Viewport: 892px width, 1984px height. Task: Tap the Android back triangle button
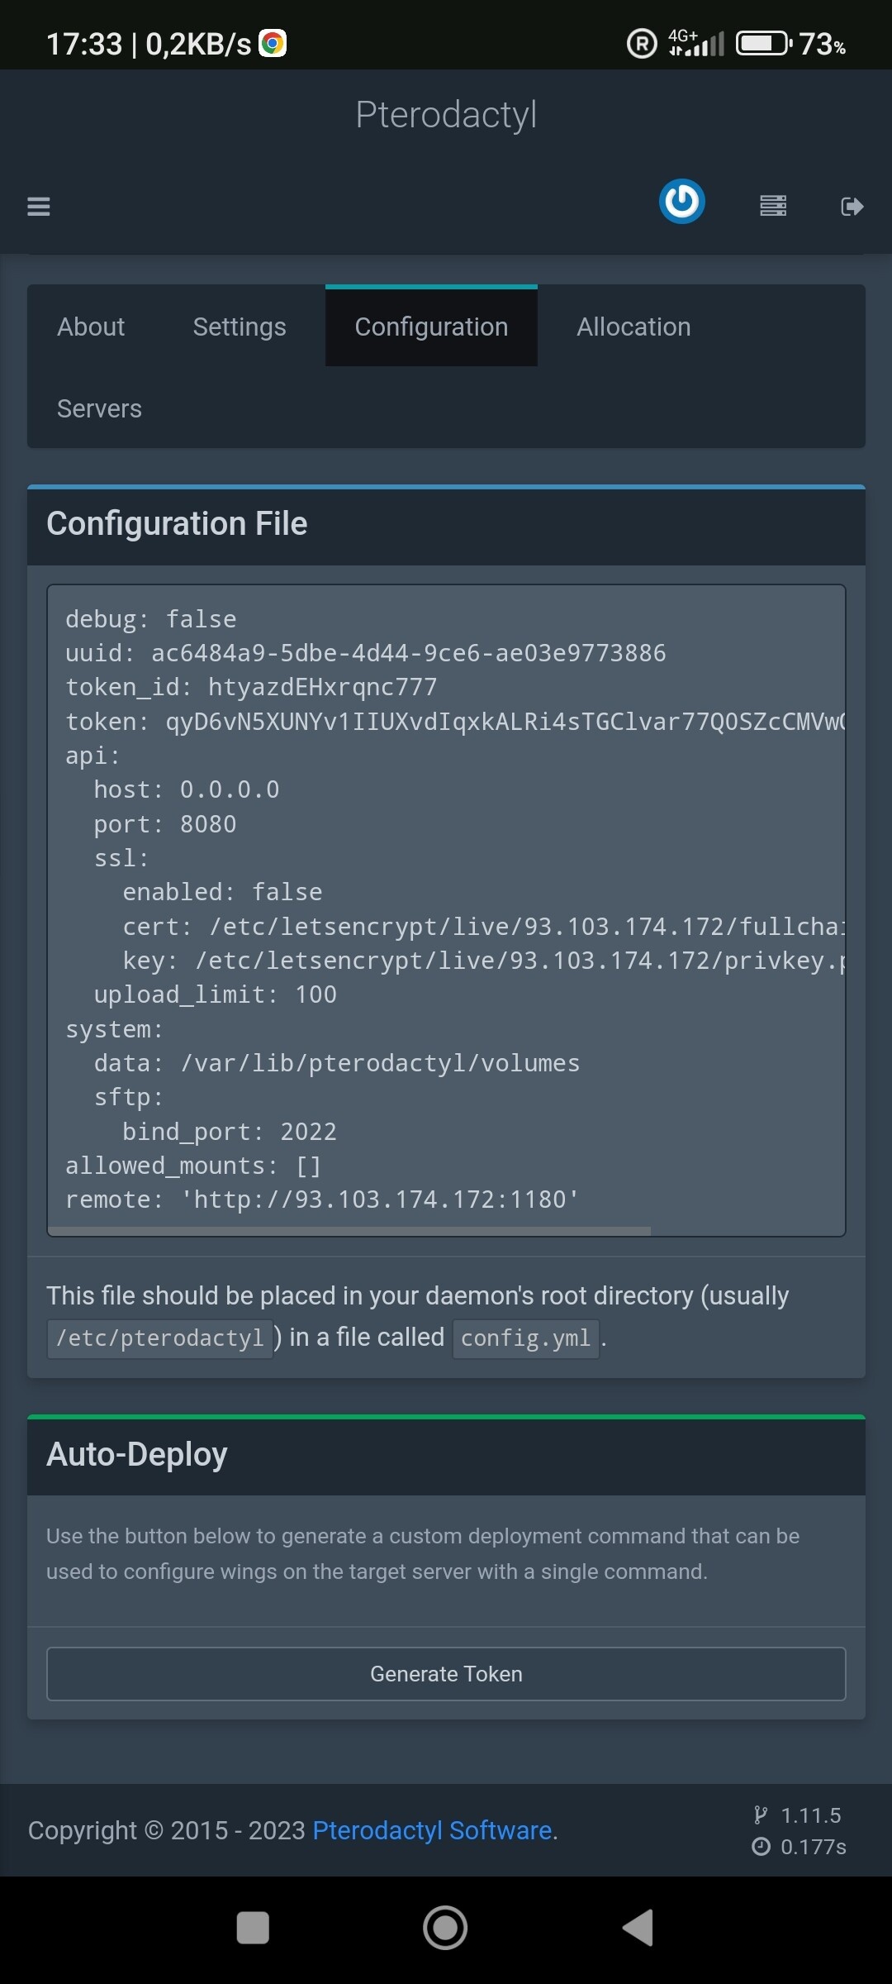click(638, 1928)
